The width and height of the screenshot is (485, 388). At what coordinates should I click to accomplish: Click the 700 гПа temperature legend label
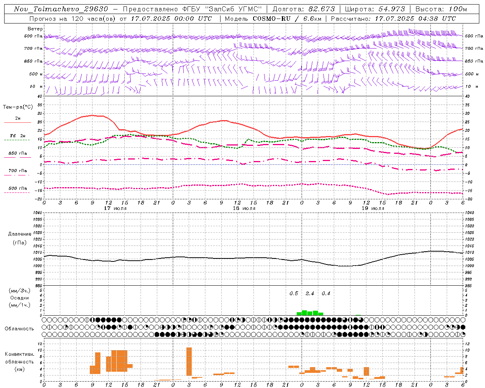(x=18, y=171)
